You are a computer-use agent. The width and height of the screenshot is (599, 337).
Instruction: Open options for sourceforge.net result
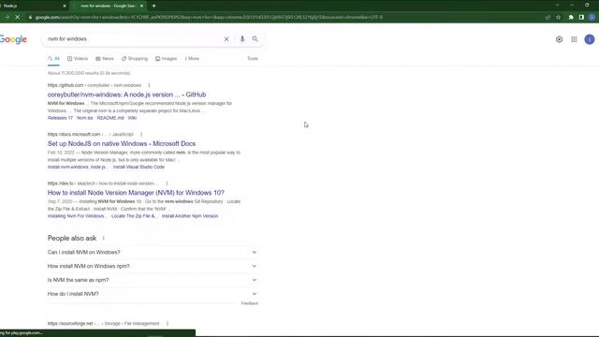pos(168,324)
